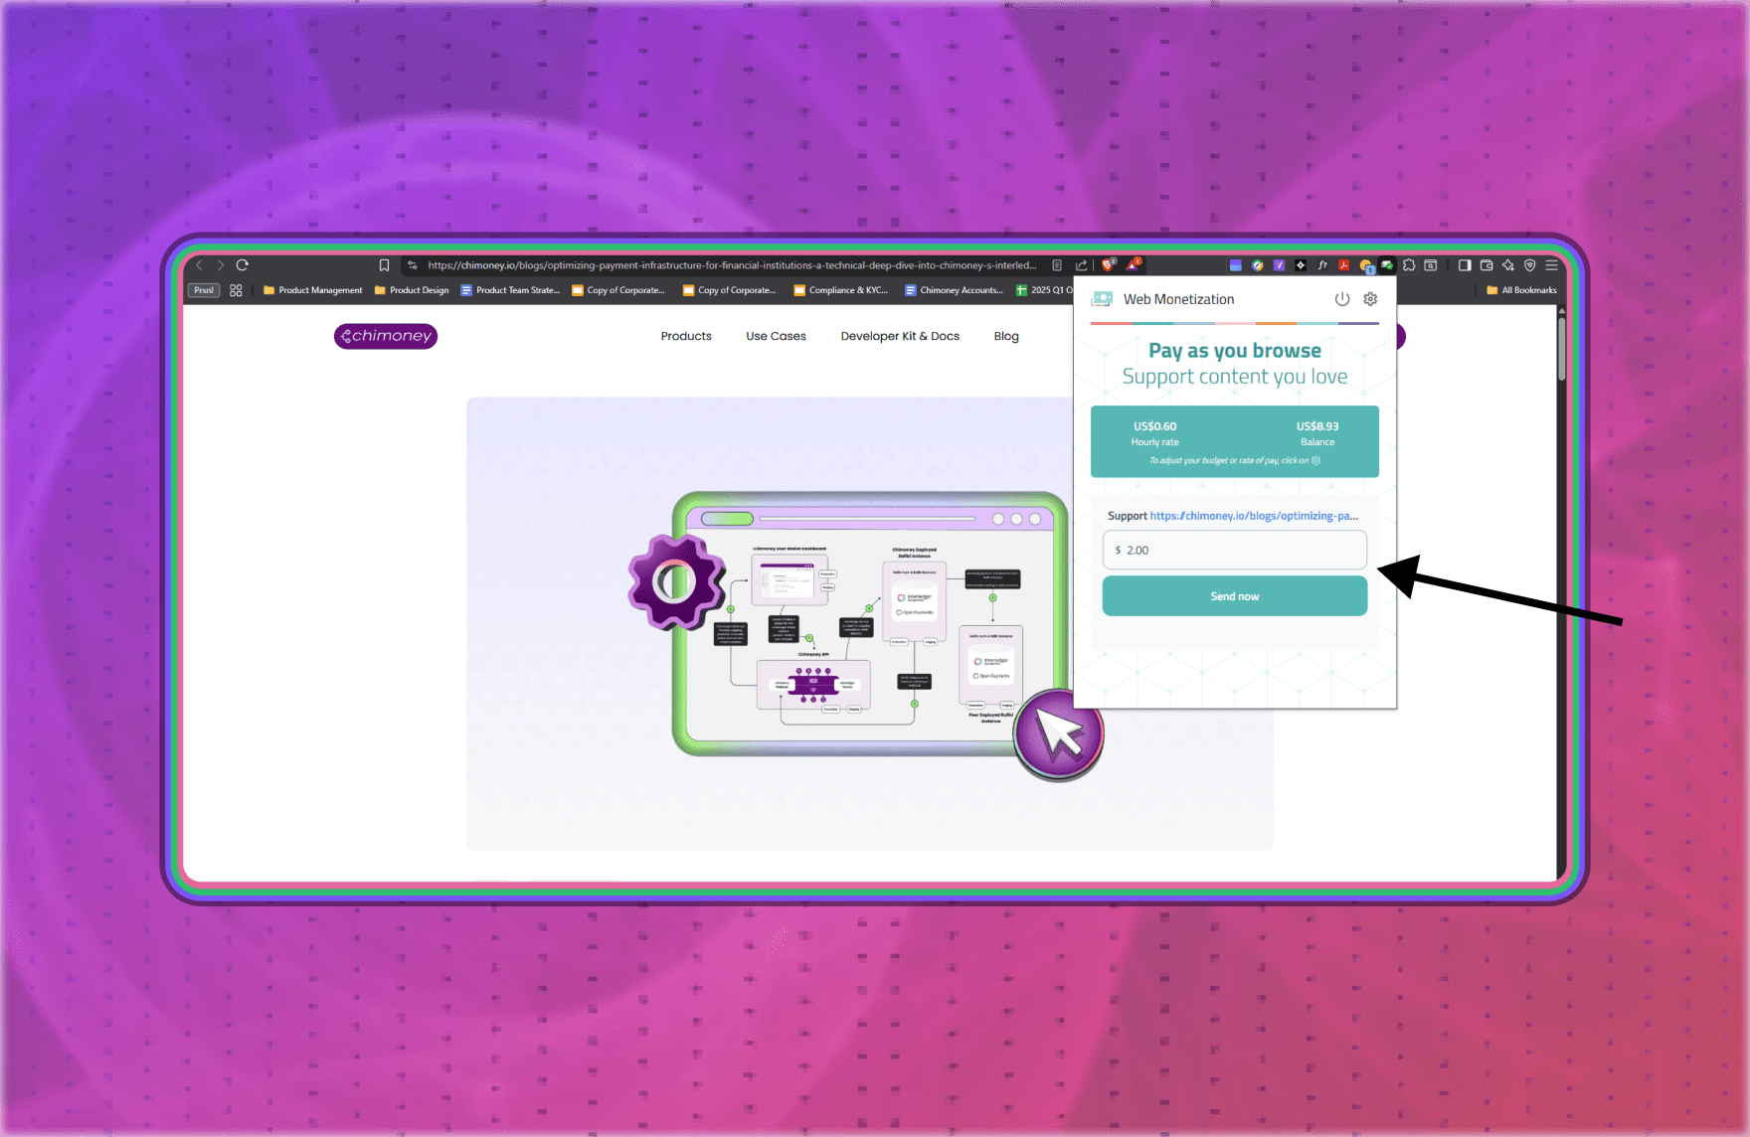Screen dimensions: 1750x1137
Task: Toggle Web Monetization power button
Action: point(1342,299)
